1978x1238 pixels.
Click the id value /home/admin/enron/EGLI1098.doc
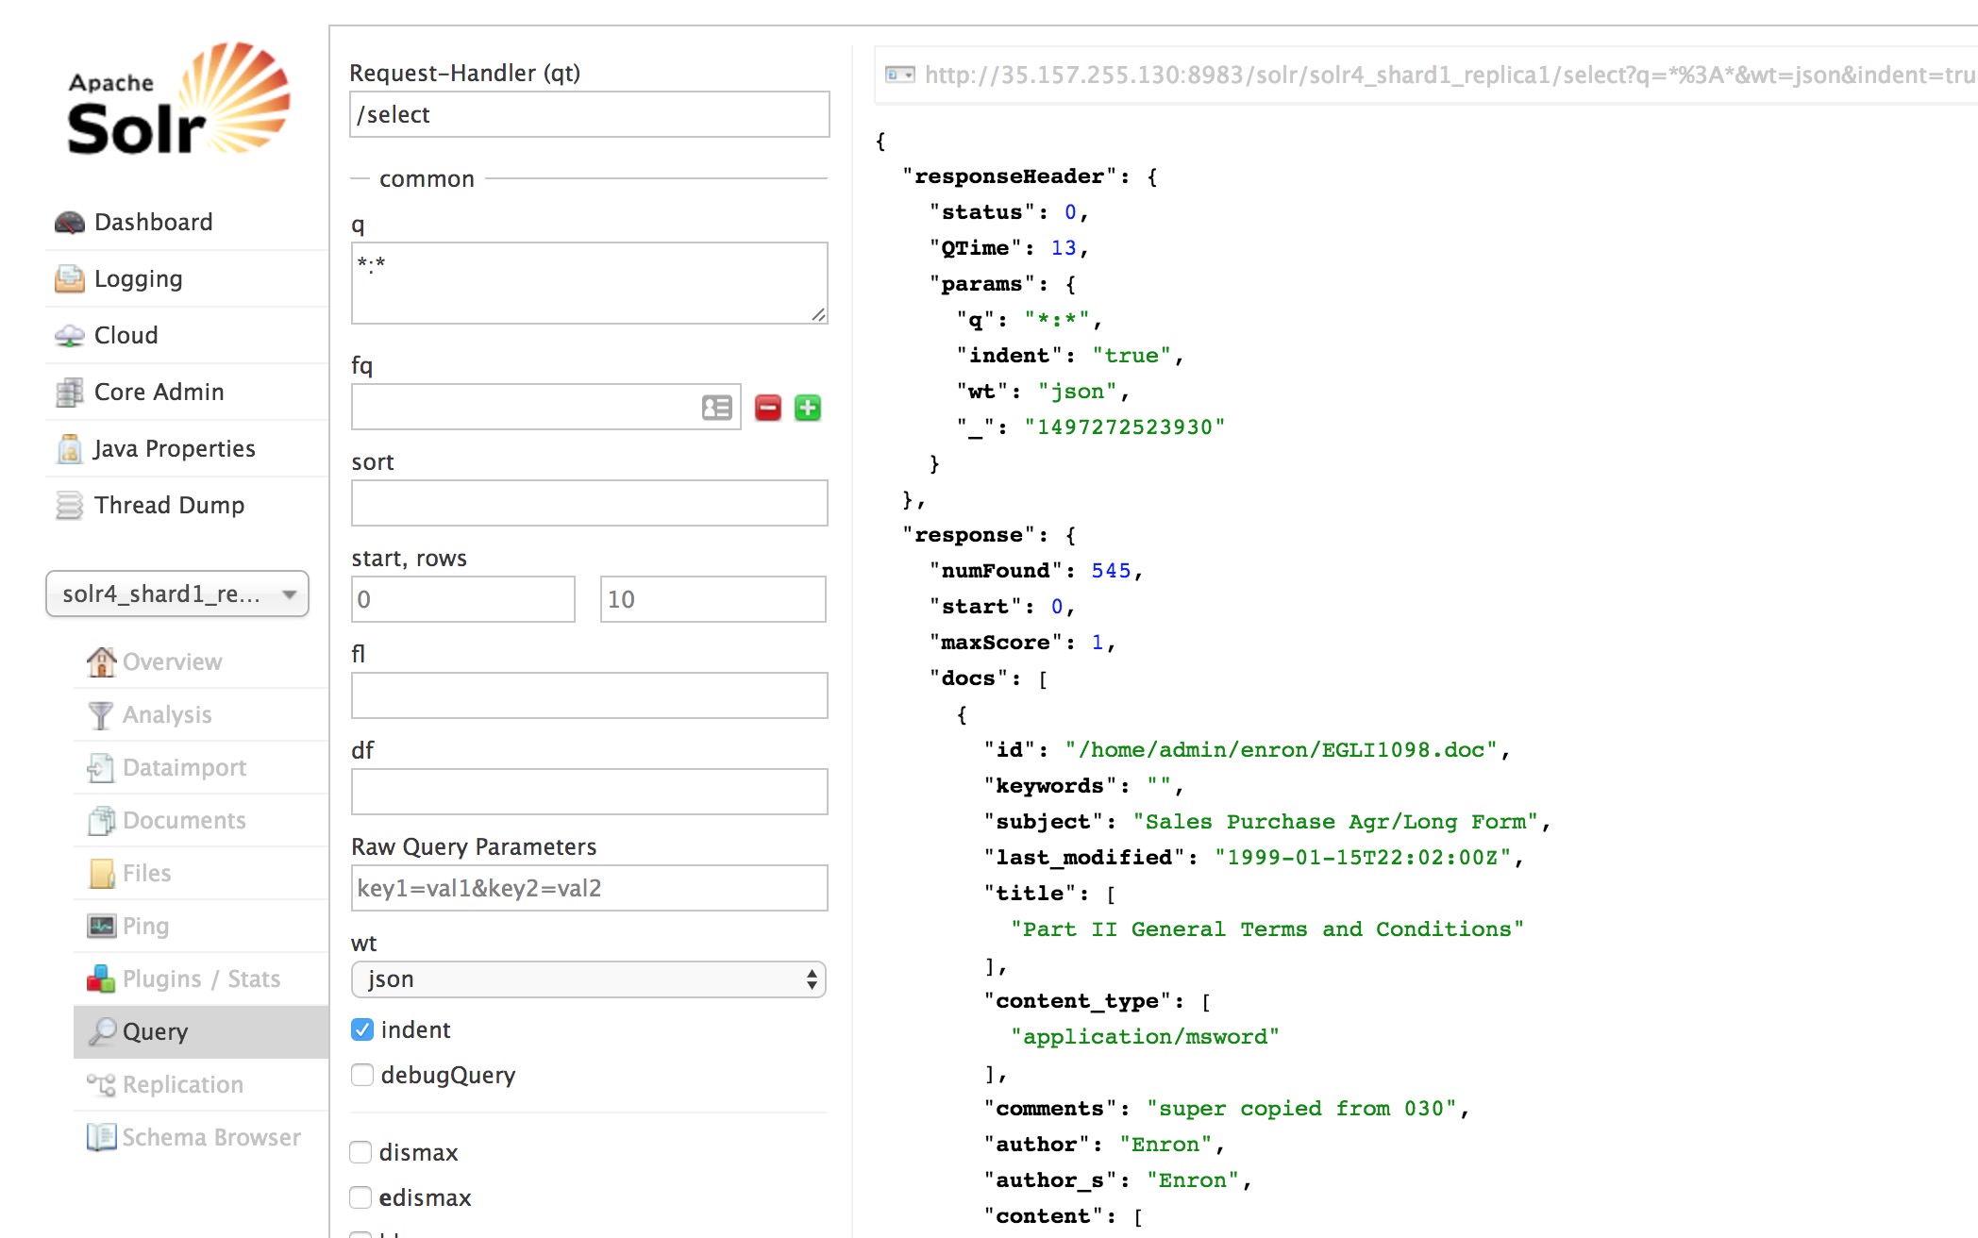(x=1282, y=750)
